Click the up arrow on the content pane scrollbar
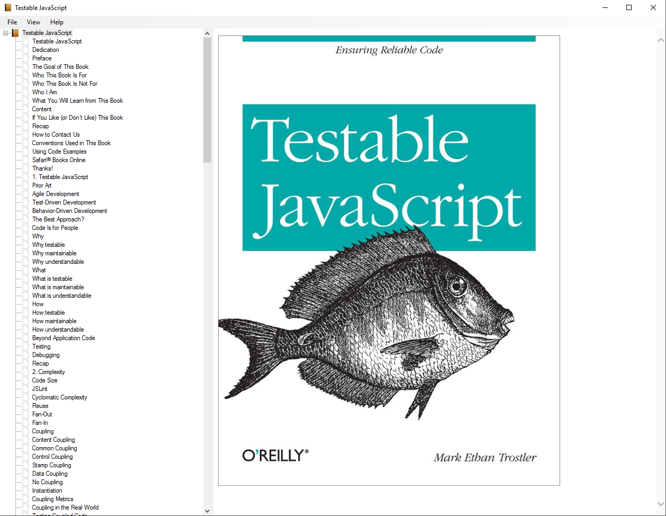The image size is (666, 516). click(x=661, y=39)
